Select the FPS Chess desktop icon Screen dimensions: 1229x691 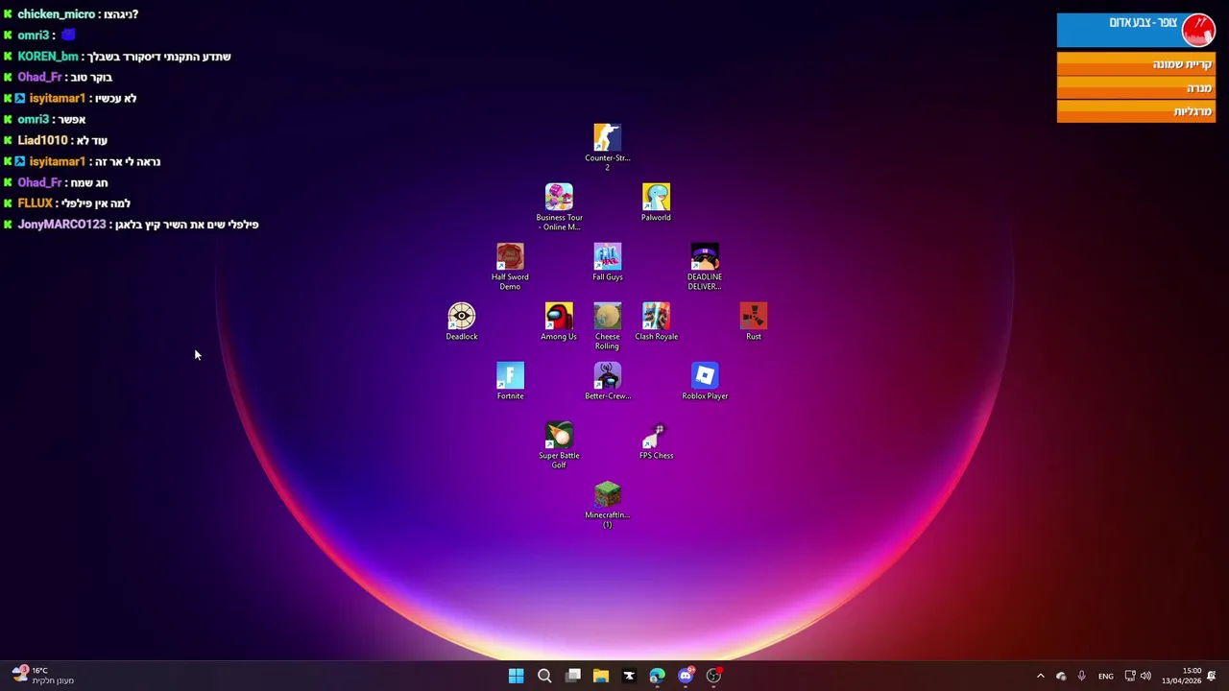tap(656, 440)
